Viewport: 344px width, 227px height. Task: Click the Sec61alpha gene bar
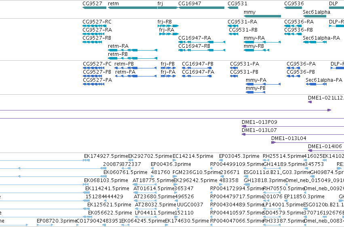point(314,16)
